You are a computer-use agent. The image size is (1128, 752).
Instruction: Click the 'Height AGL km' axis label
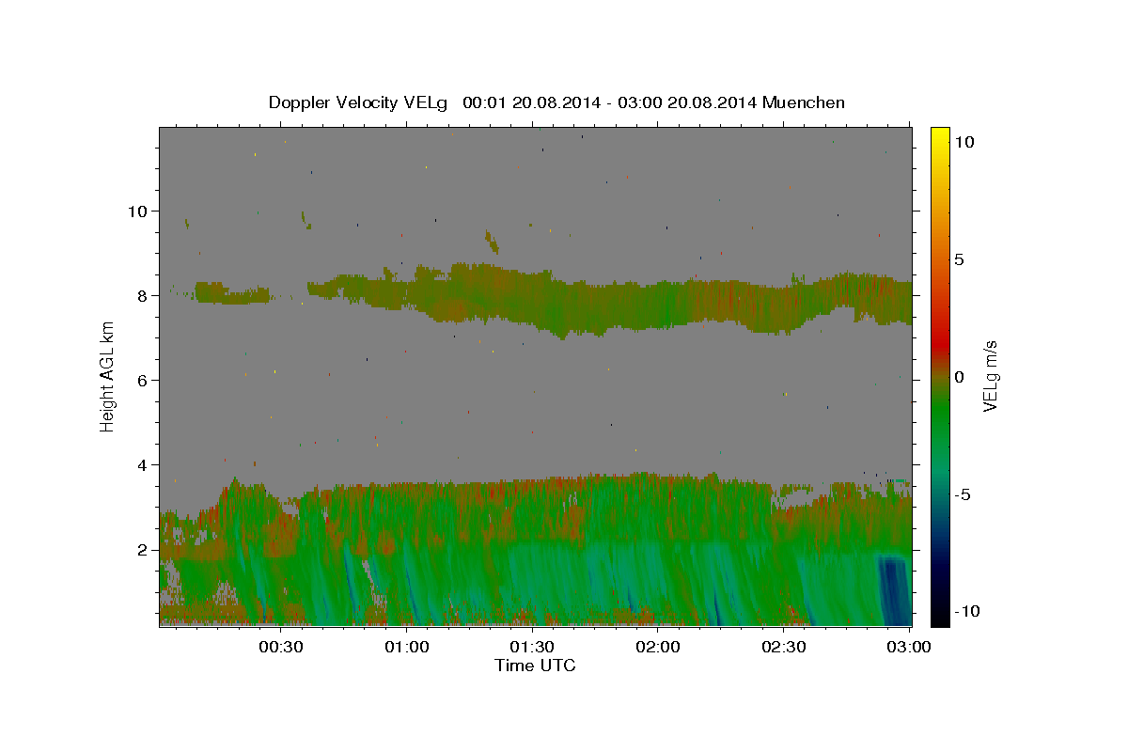pos(107,377)
